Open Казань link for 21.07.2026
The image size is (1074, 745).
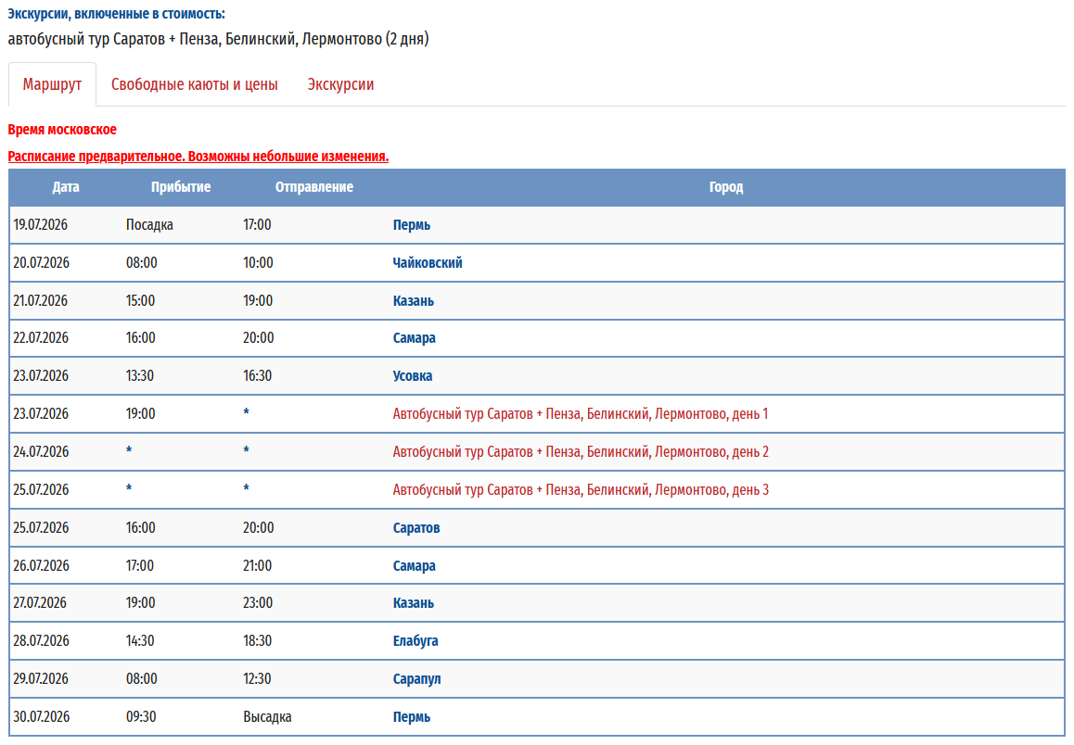413,301
